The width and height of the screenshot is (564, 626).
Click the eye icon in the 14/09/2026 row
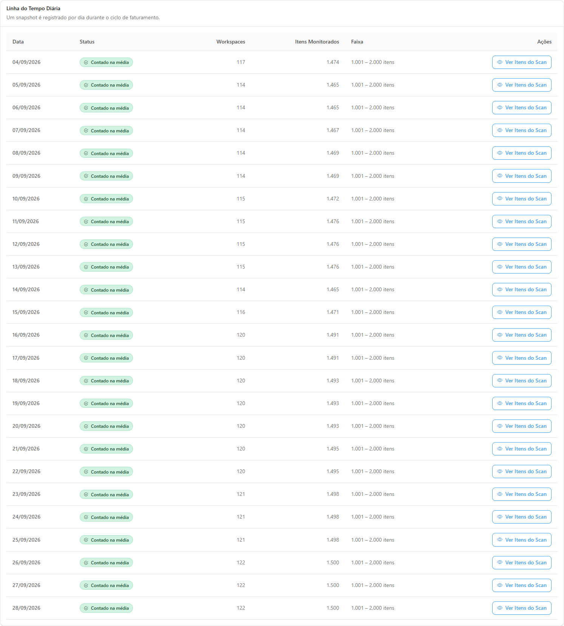pyautogui.click(x=500, y=289)
